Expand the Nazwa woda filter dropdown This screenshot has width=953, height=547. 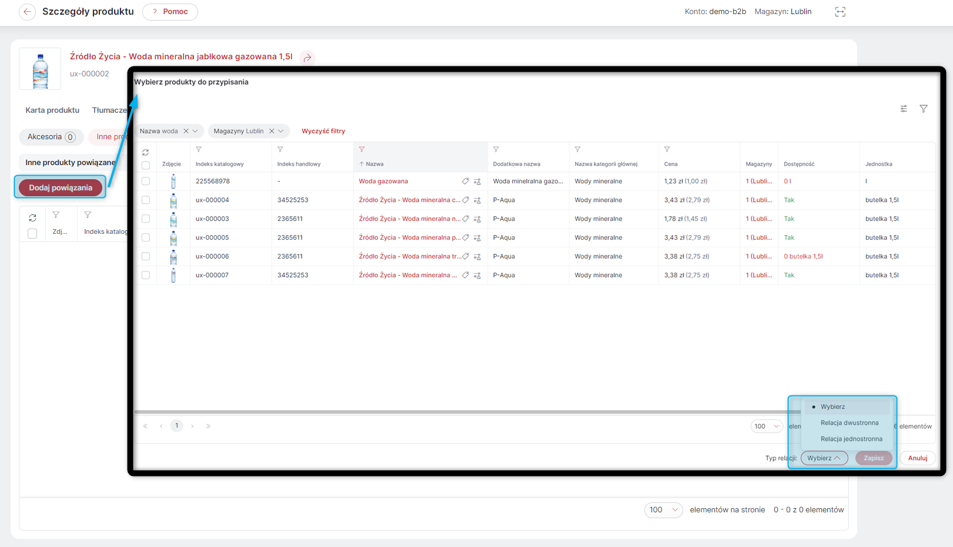tap(195, 131)
